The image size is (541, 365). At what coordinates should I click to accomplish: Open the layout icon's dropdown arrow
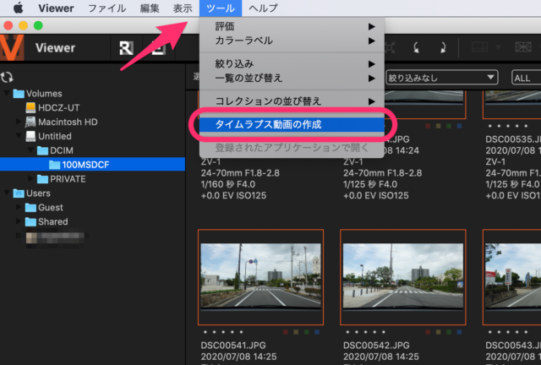coord(498,46)
